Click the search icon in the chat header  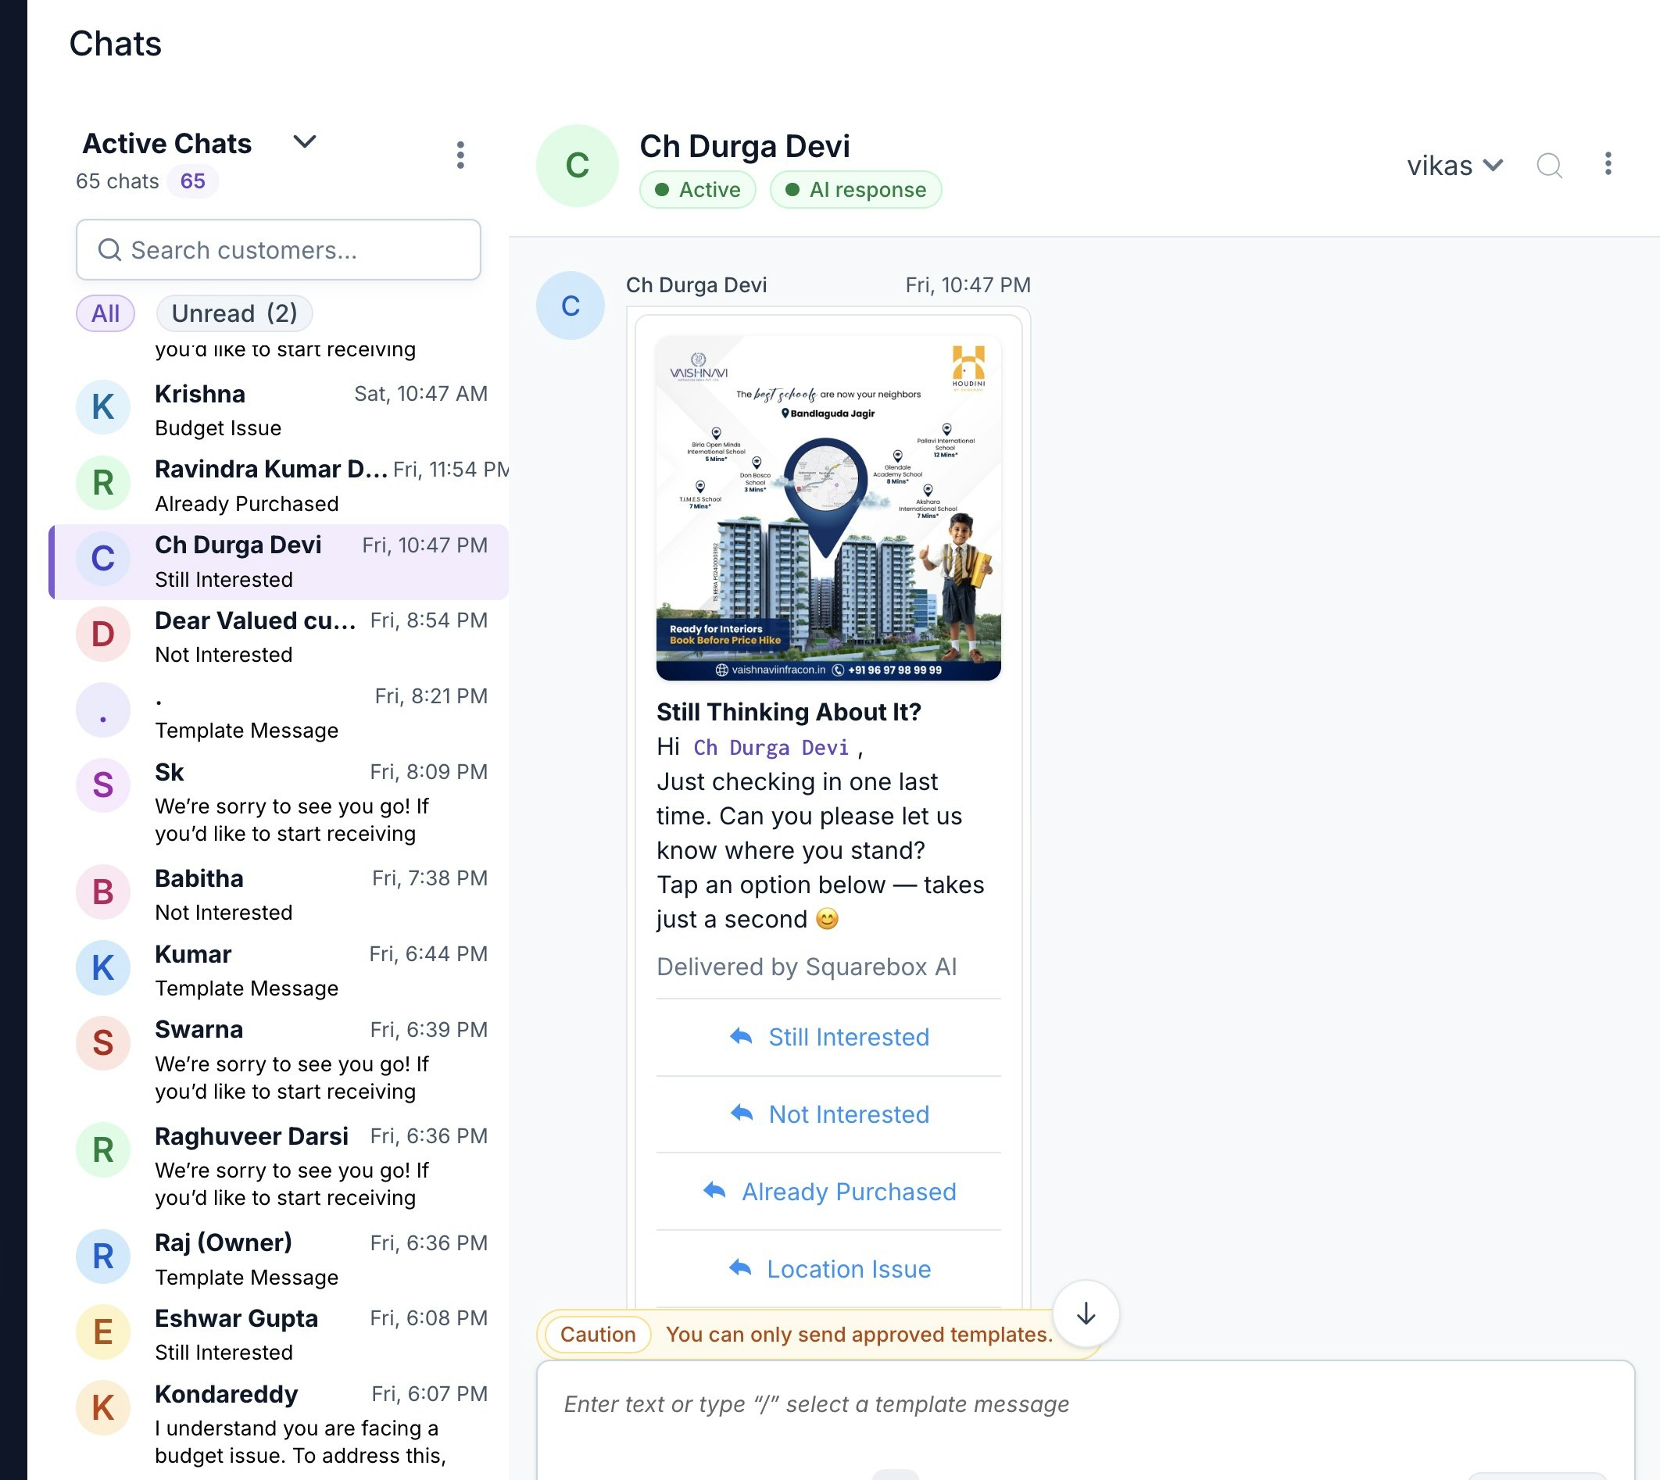[x=1549, y=165]
